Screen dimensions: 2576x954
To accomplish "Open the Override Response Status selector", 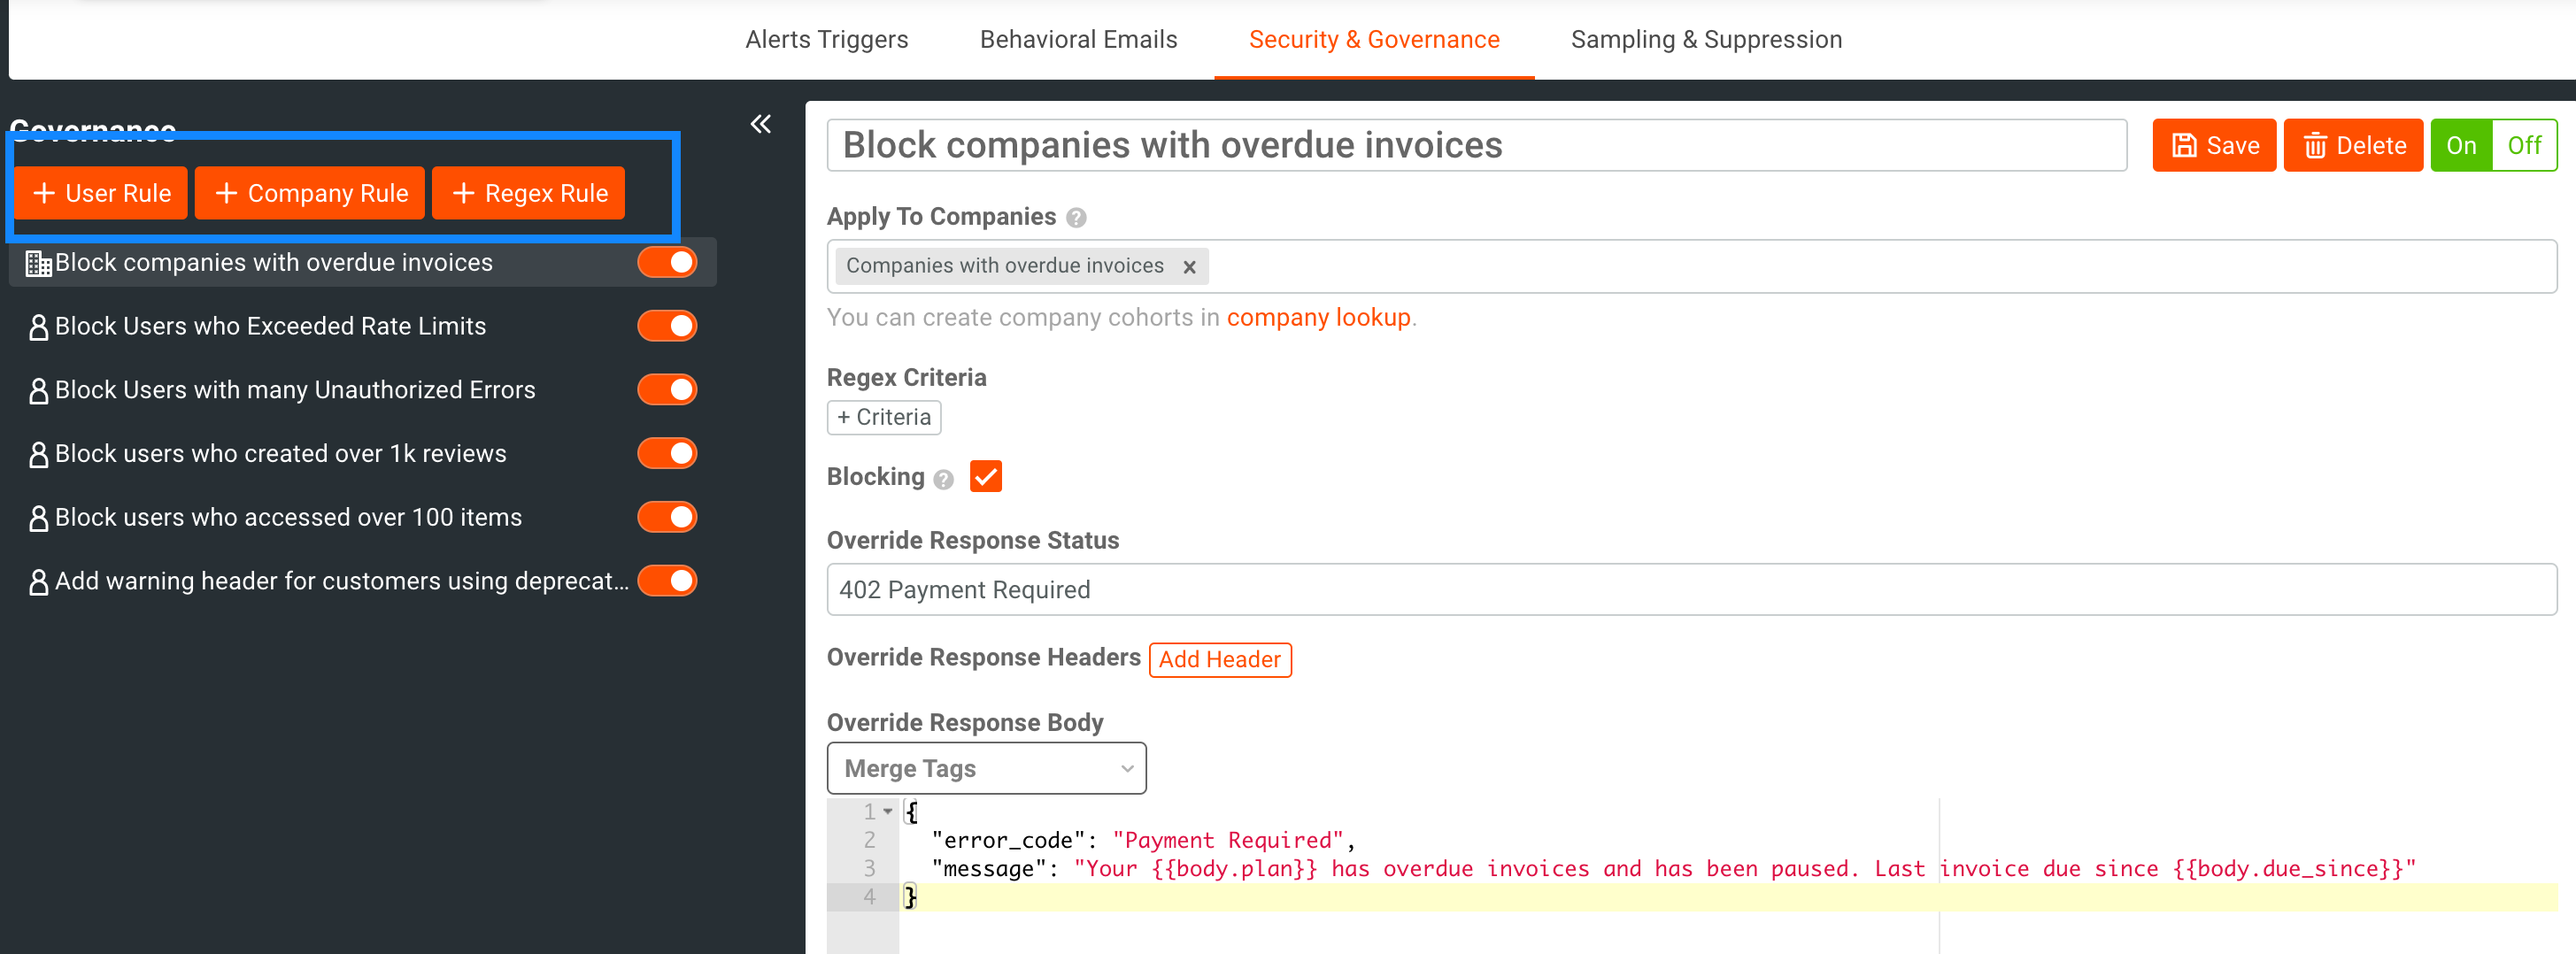I will [x=1690, y=590].
